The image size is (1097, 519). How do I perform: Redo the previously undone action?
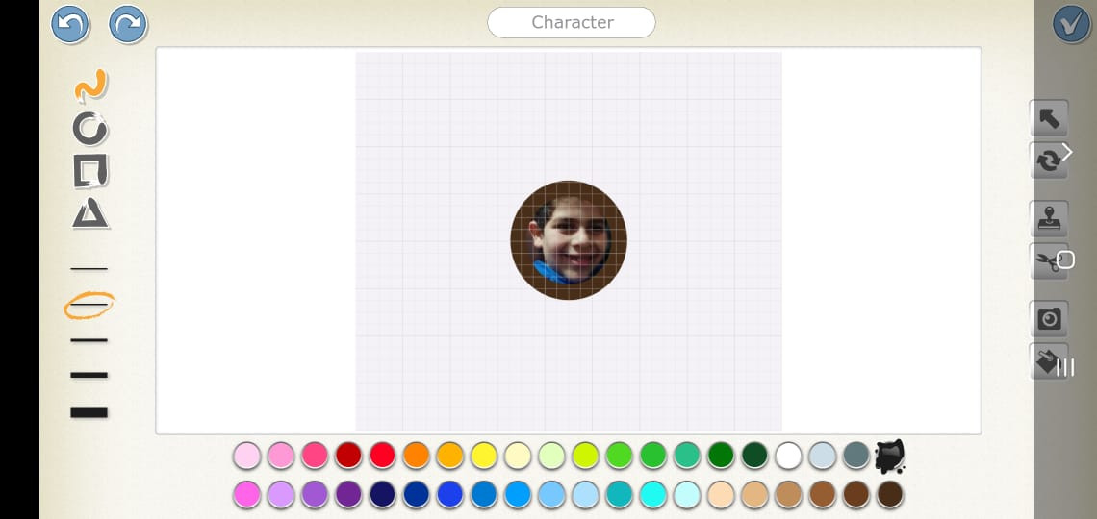point(128,24)
